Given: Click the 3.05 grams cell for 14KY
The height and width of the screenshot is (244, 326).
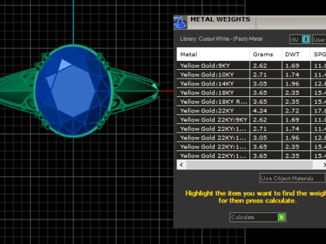Looking at the screenshot, I should [x=266, y=83].
